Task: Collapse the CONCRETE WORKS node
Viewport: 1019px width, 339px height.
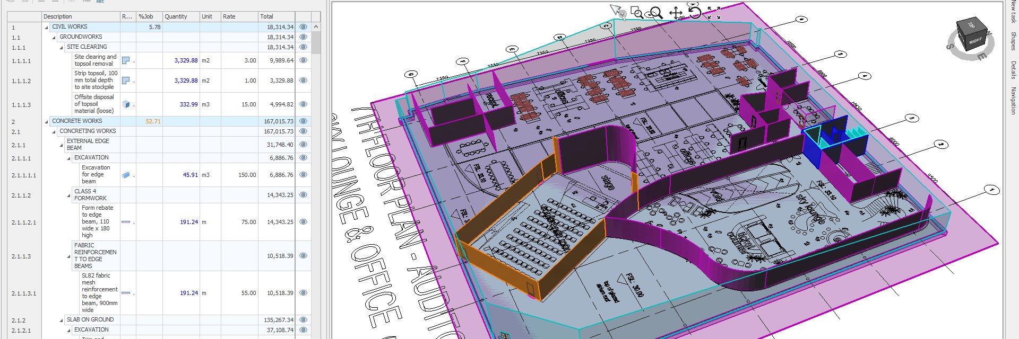Action: [46, 121]
